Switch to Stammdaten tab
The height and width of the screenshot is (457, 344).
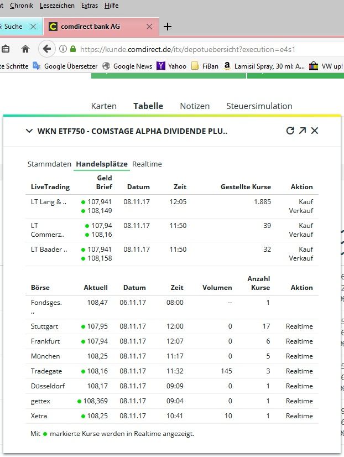[x=49, y=164]
